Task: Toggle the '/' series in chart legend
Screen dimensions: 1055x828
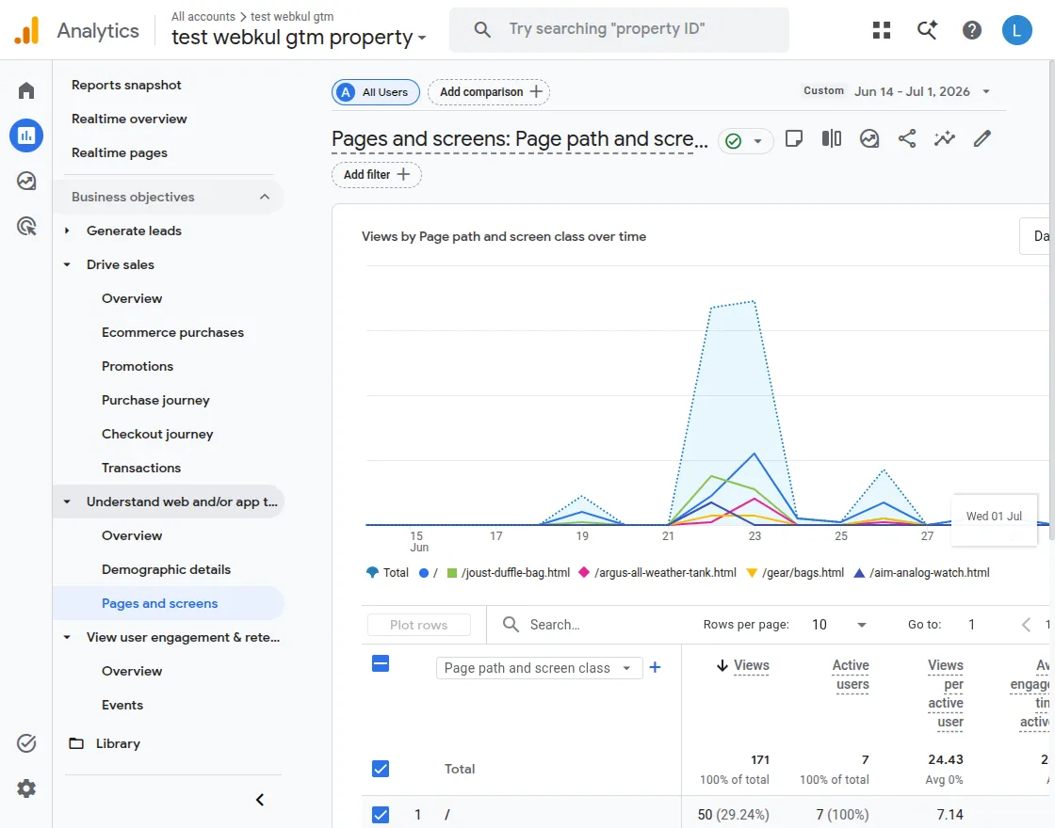Action: [x=429, y=573]
